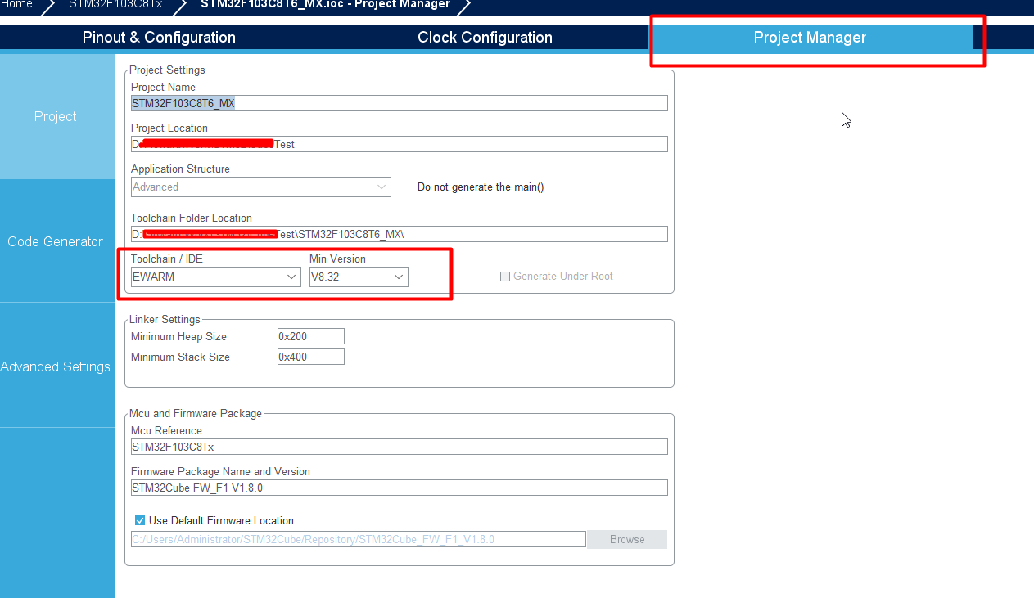This screenshot has width=1034, height=598.
Task: Toggle Do not generate the main() checkbox
Action: coord(409,187)
